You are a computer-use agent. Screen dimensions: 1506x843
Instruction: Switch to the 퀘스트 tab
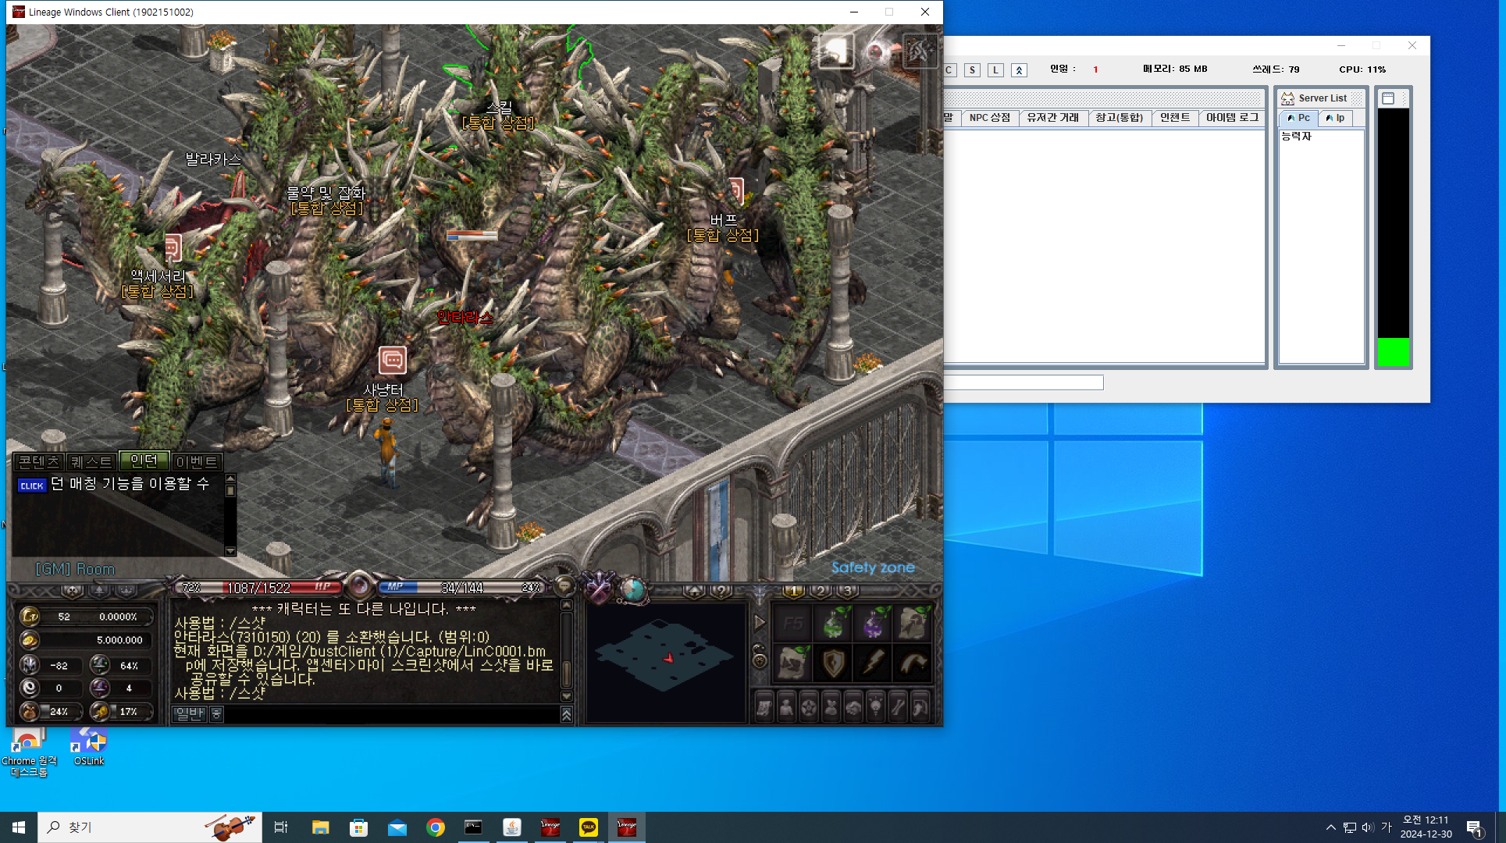[x=91, y=461]
